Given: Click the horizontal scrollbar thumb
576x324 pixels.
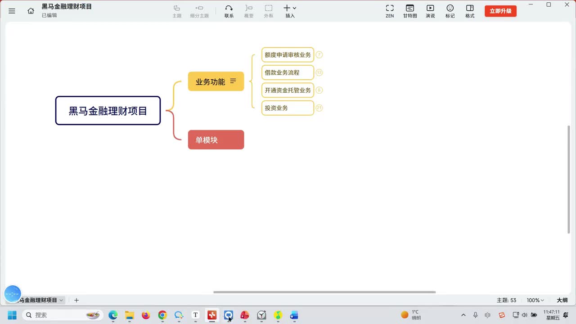Looking at the screenshot, I should click(324, 292).
